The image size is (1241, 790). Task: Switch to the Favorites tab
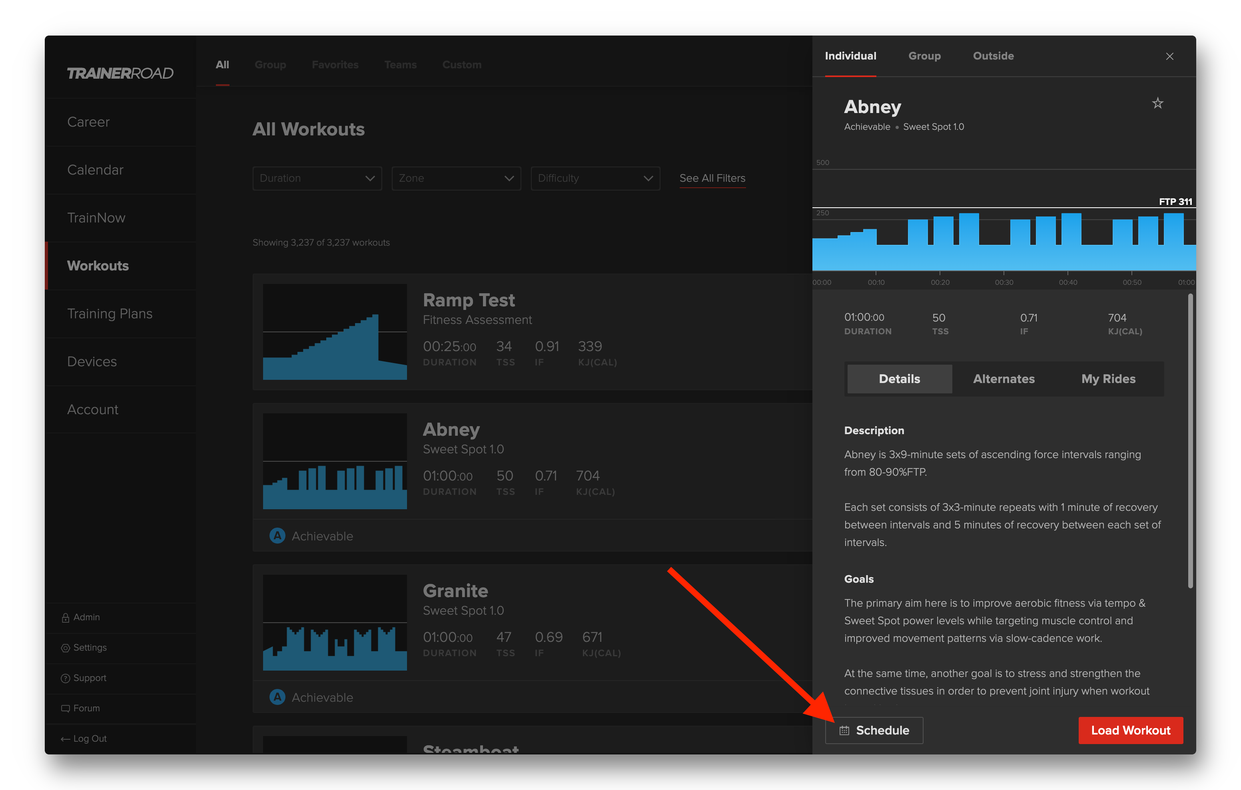(335, 65)
